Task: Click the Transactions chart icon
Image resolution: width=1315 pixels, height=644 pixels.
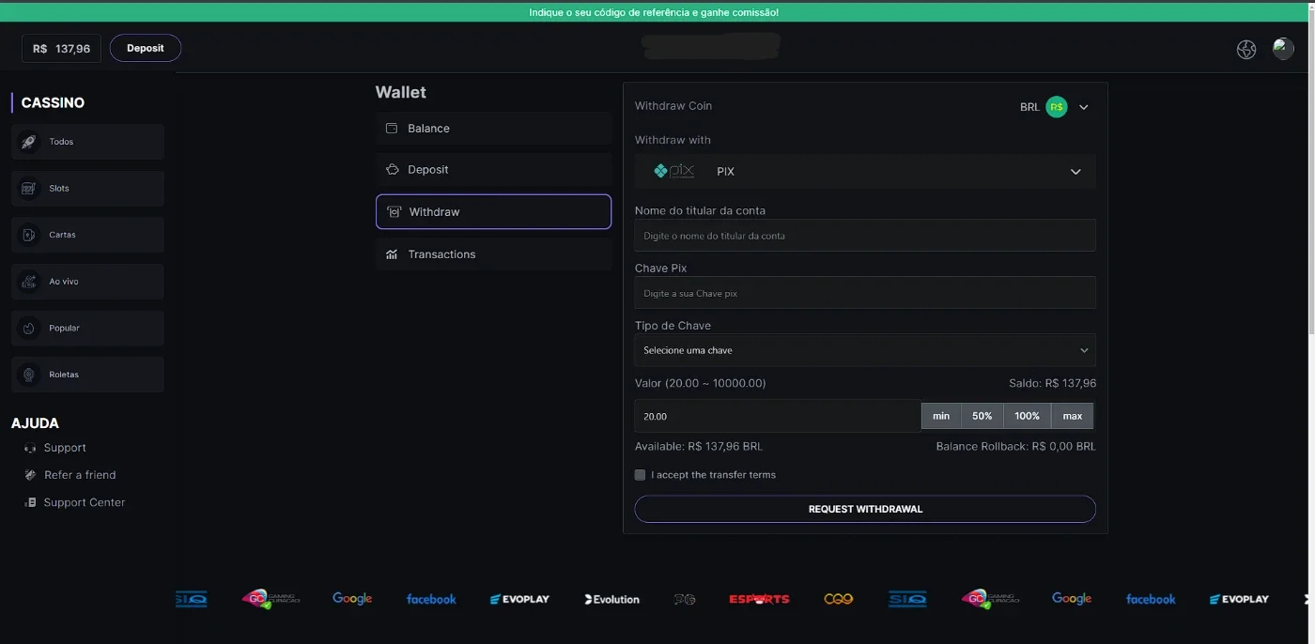Action: [x=392, y=254]
